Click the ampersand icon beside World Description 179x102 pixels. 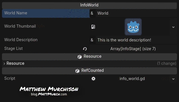point(92,40)
